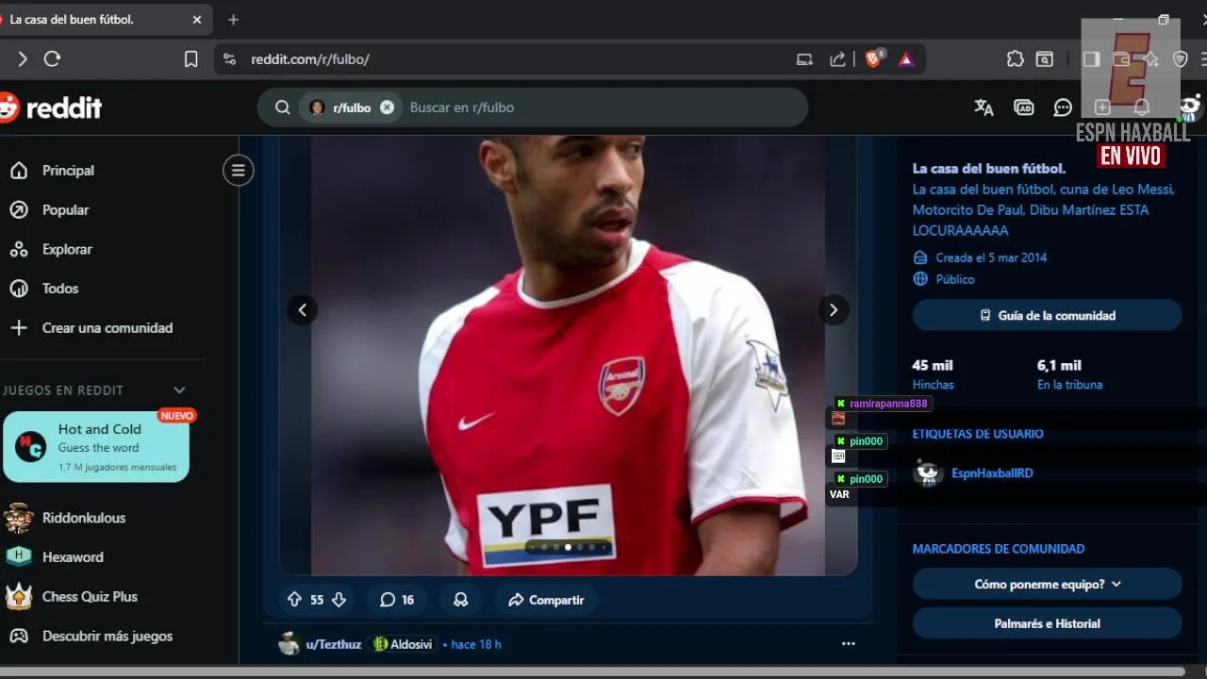Open the Hot and Cold game card
Screen dimensions: 1207x679
96,447
